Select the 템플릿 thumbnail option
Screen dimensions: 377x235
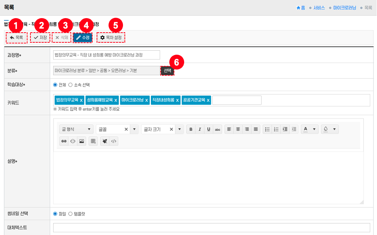coord(71,214)
